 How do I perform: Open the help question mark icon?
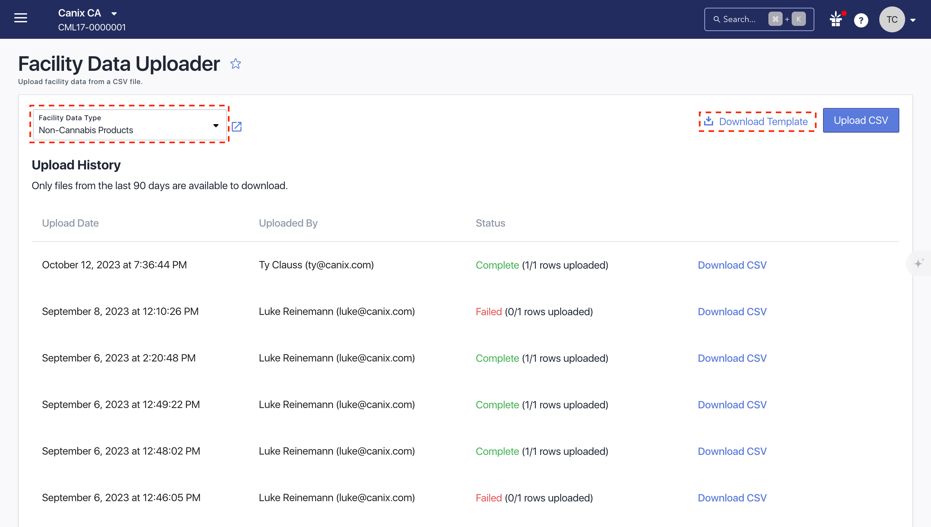861,20
